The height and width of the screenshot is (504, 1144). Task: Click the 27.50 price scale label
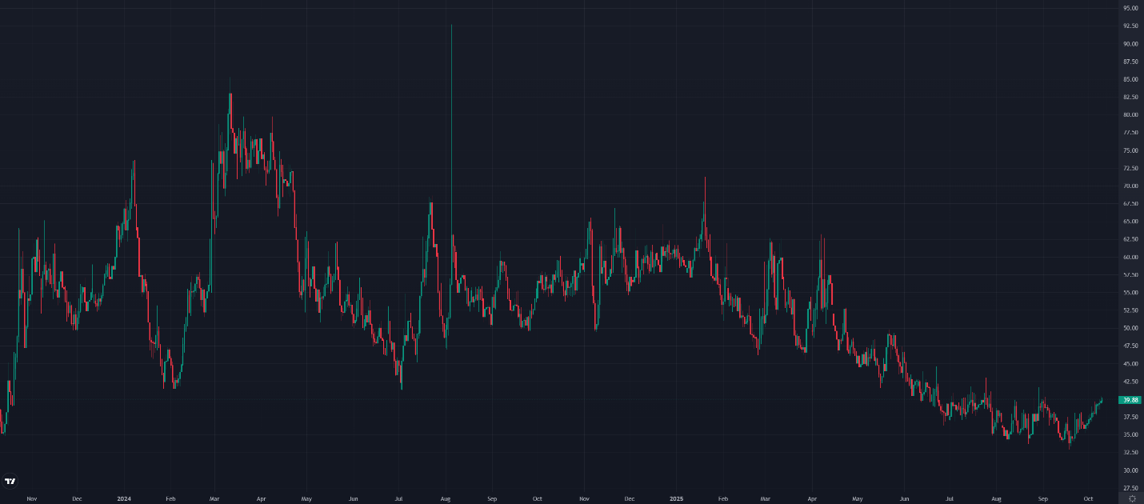tap(1130, 488)
